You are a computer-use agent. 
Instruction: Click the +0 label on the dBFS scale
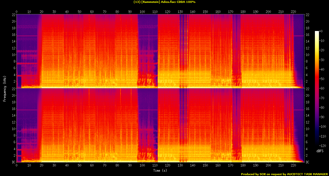point(322,31)
